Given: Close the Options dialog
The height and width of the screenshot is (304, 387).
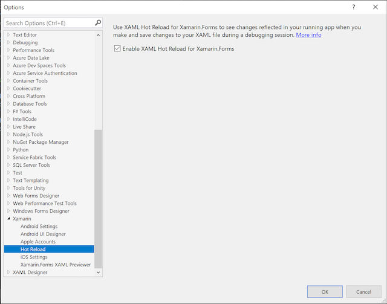Looking at the screenshot, I should coord(376,7).
